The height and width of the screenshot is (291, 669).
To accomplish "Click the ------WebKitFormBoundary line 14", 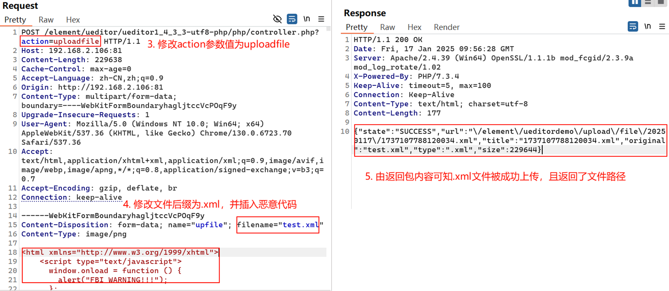I will pos(113,216).
